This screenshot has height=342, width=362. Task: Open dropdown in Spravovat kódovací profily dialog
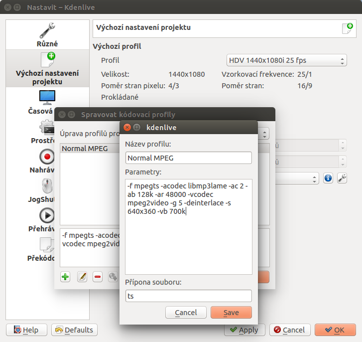[x=263, y=134]
